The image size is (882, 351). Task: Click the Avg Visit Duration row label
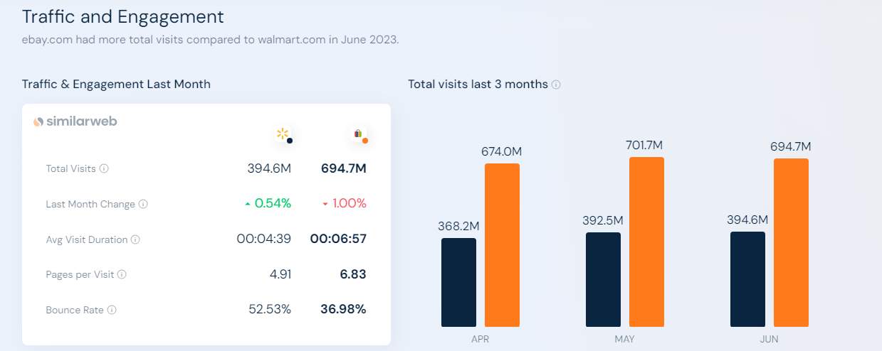[87, 239]
